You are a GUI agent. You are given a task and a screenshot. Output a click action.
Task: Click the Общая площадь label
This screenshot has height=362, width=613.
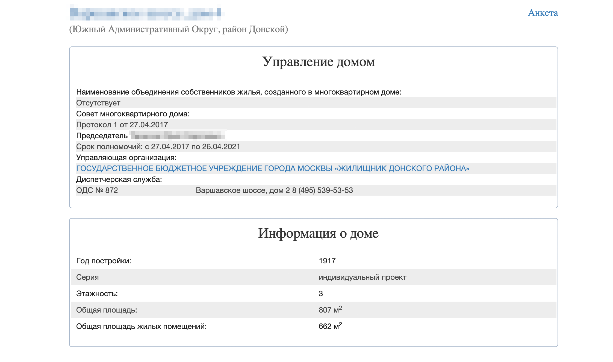point(107,310)
